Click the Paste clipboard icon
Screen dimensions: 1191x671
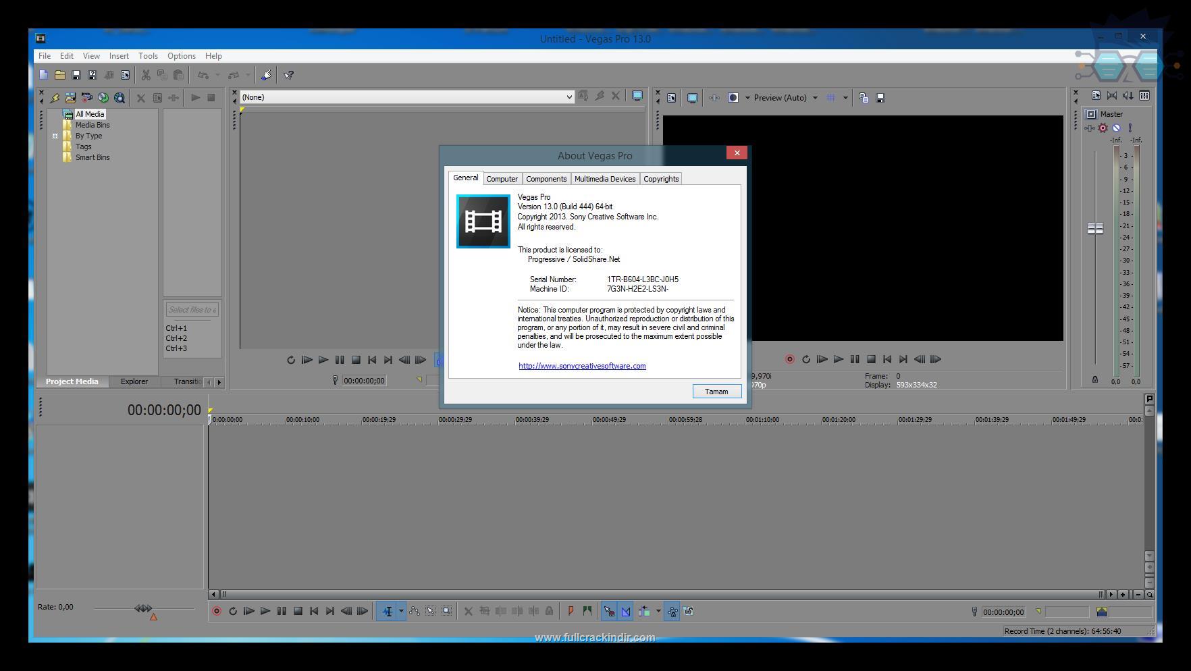[x=178, y=75]
